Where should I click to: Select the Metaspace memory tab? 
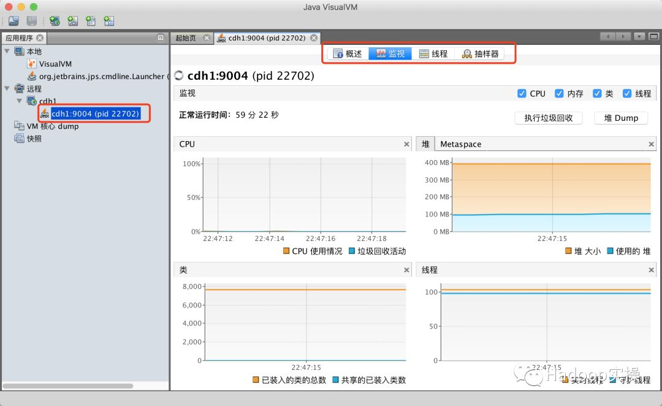coord(460,144)
